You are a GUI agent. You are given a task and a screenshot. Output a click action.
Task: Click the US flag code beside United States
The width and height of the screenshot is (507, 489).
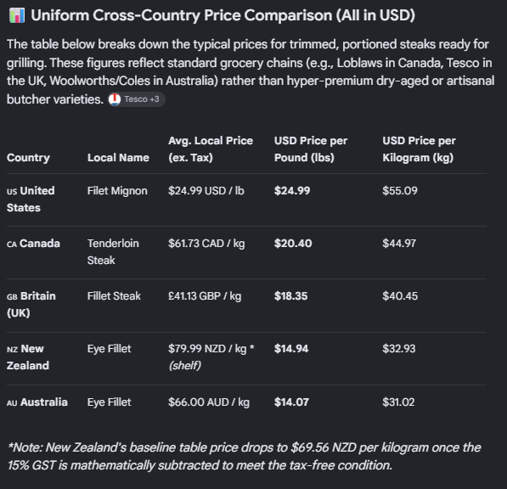12,191
